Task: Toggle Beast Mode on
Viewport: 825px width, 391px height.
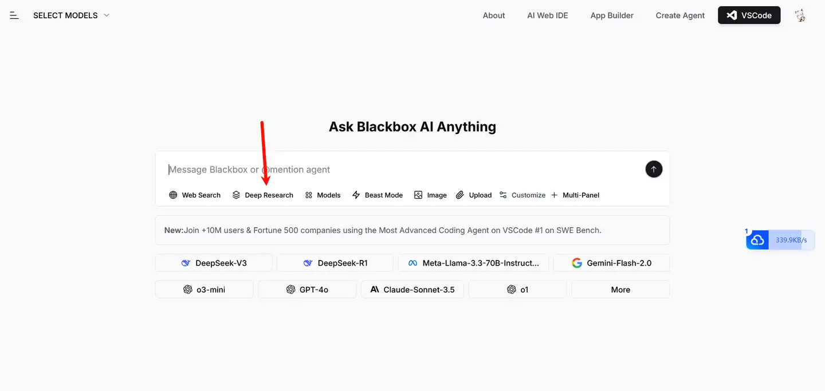Action: (x=378, y=195)
